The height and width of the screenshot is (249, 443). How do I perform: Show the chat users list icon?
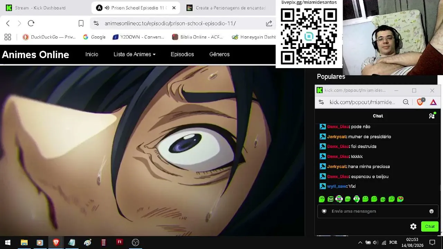click(x=432, y=116)
